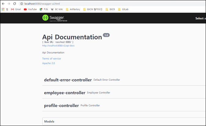Open the YouTube bookmark

pyautogui.click(x=30, y=9)
